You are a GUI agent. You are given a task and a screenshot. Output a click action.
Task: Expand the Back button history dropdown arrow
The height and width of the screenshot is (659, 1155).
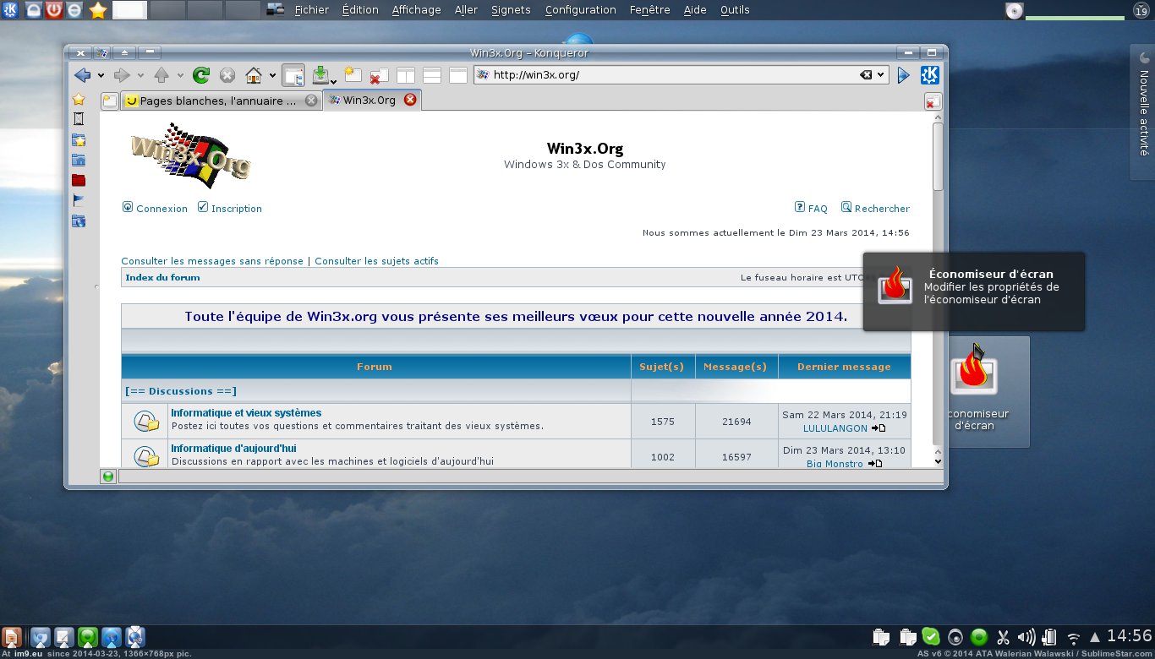pyautogui.click(x=101, y=75)
